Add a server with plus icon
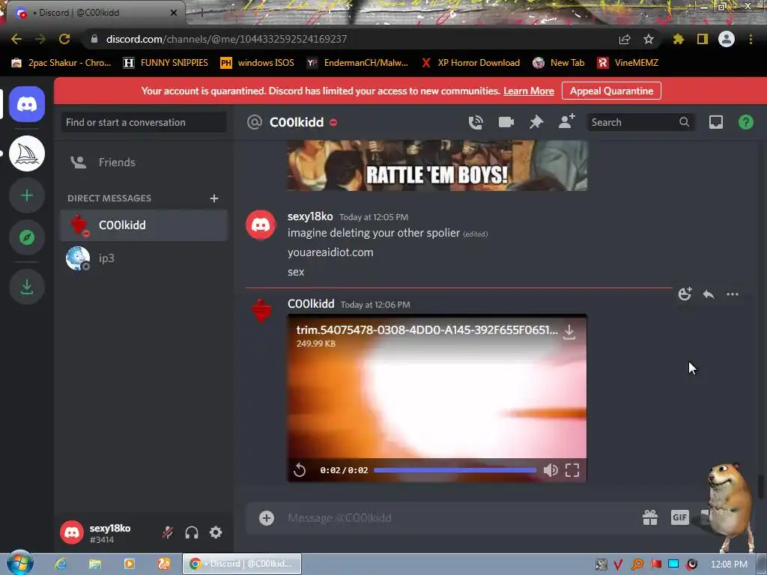767x575 pixels. point(27,195)
